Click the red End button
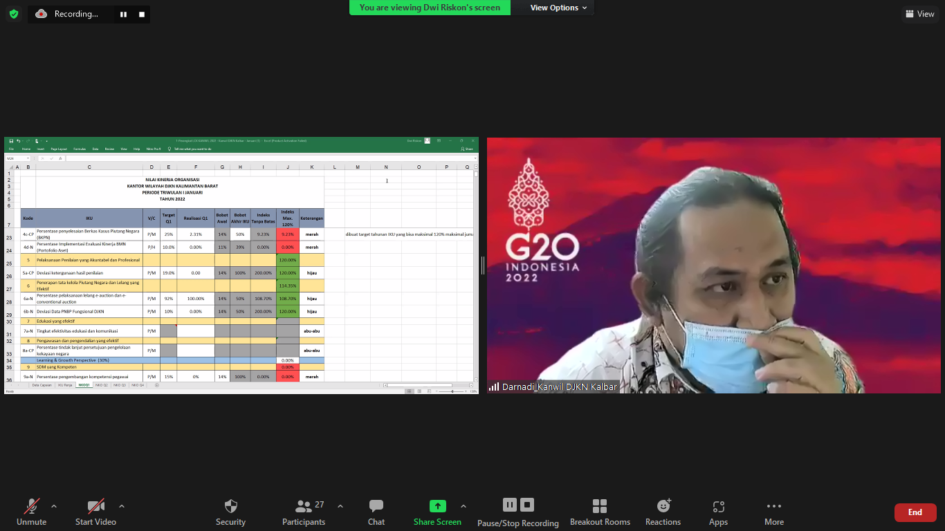This screenshot has width=945, height=531. click(x=915, y=512)
